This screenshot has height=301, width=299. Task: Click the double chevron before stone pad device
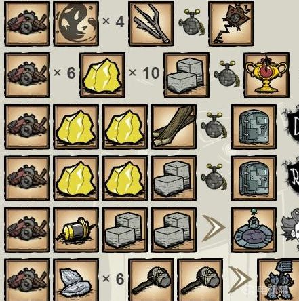click(x=213, y=228)
